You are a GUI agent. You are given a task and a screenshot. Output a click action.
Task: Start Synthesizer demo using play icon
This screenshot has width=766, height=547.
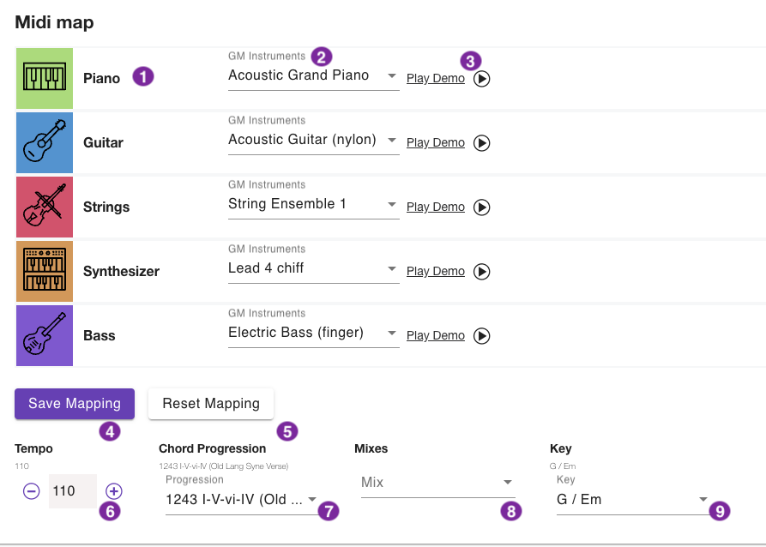pyautogui.click(x=482, y=272)
